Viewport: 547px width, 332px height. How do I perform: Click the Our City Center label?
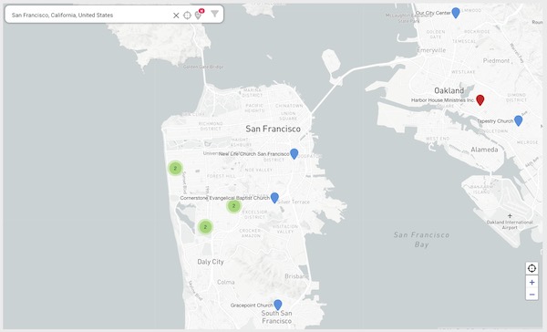pos(433,13)
